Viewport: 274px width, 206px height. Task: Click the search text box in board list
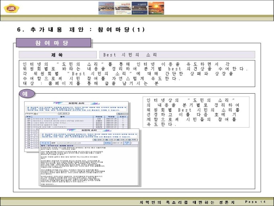(47, 114)
